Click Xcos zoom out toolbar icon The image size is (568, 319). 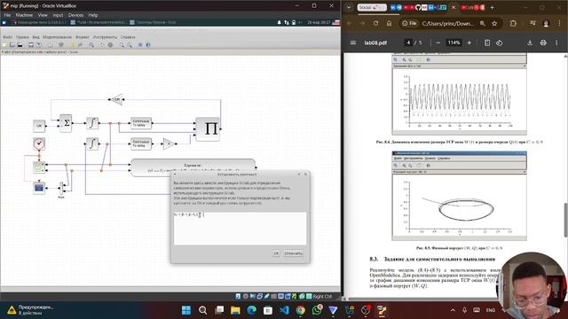pos(130,45)
